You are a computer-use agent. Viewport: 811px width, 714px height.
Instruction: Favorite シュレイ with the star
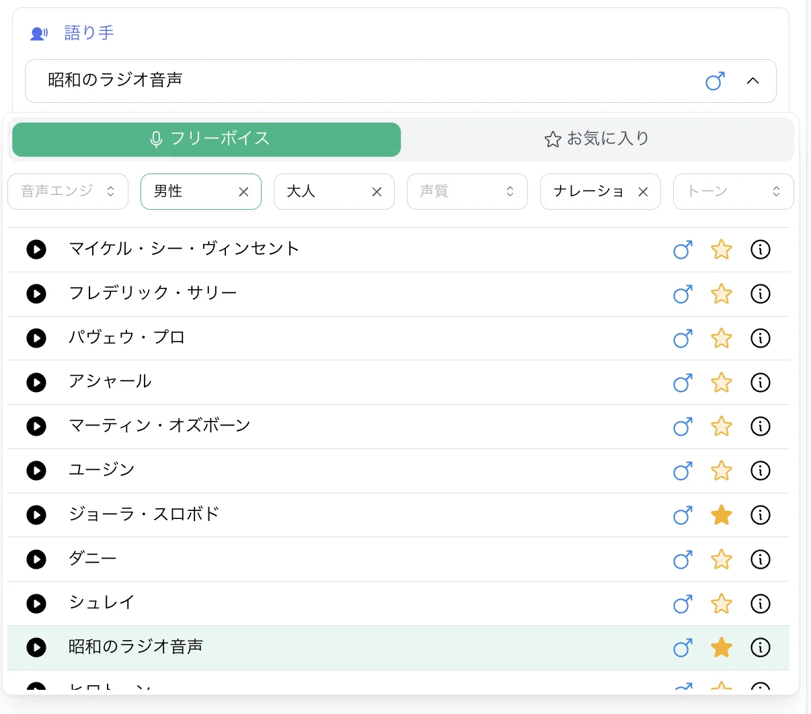[x=722, y=604]
